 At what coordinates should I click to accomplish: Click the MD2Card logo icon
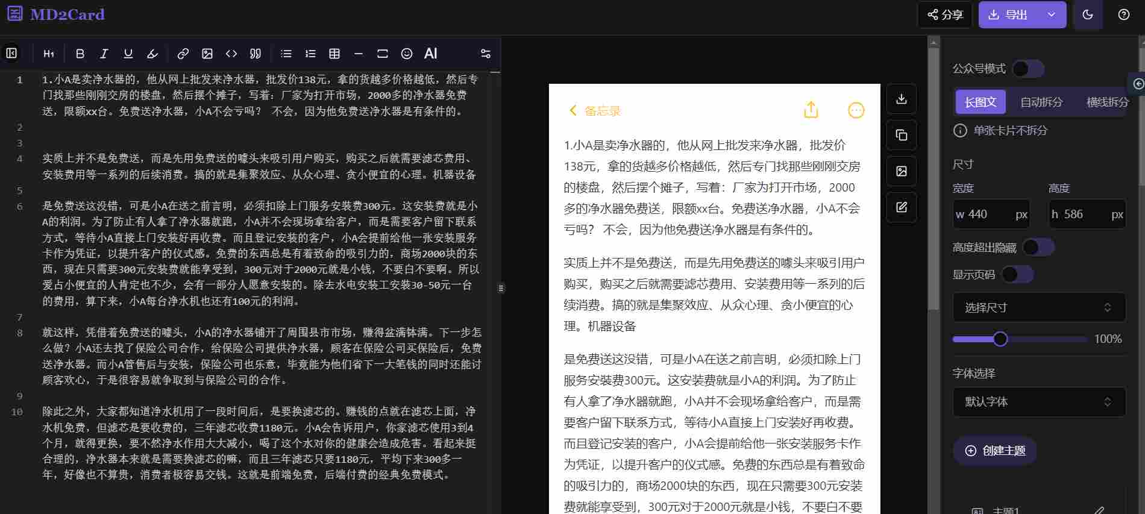[15, 14]
